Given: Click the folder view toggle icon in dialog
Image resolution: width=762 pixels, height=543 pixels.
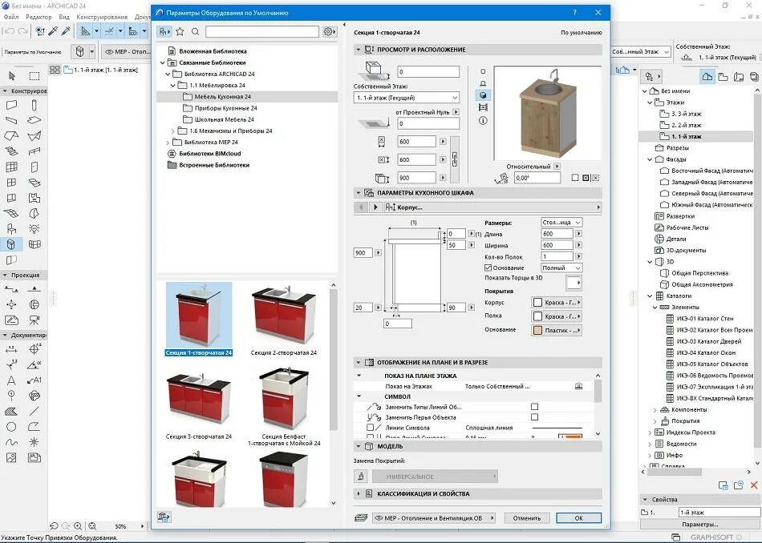Looking at the screenshot, I should [x=164, y=31].
